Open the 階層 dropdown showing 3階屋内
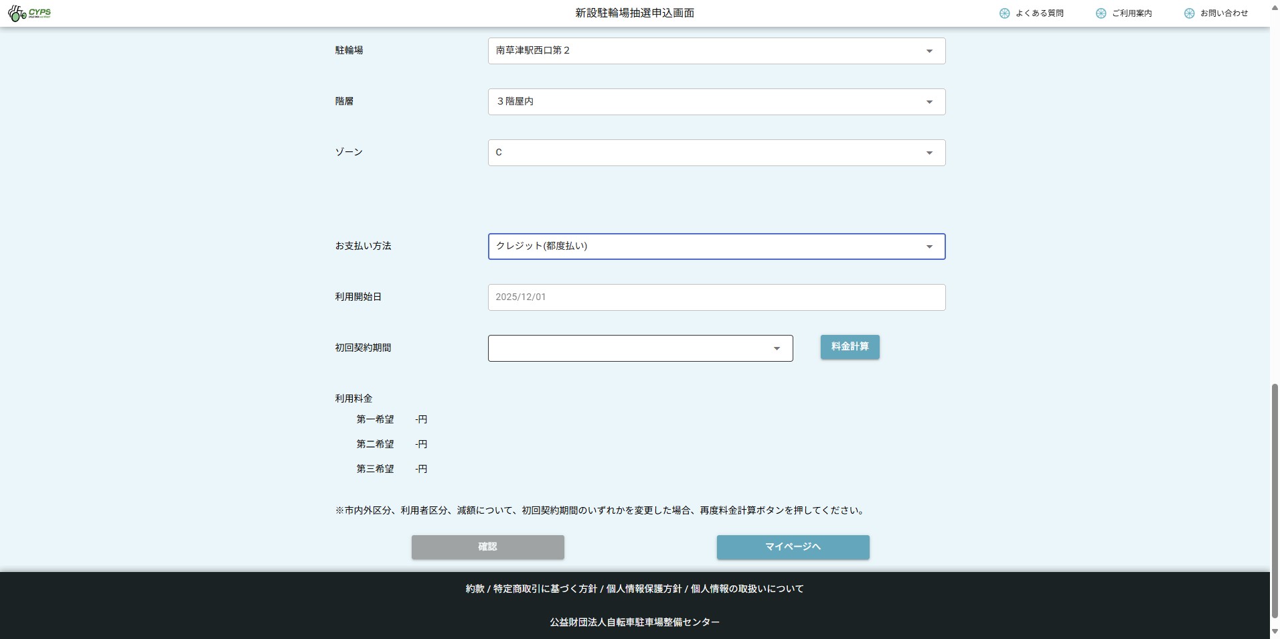Viewport: 1280px width, 639px height. coord(716,102)
